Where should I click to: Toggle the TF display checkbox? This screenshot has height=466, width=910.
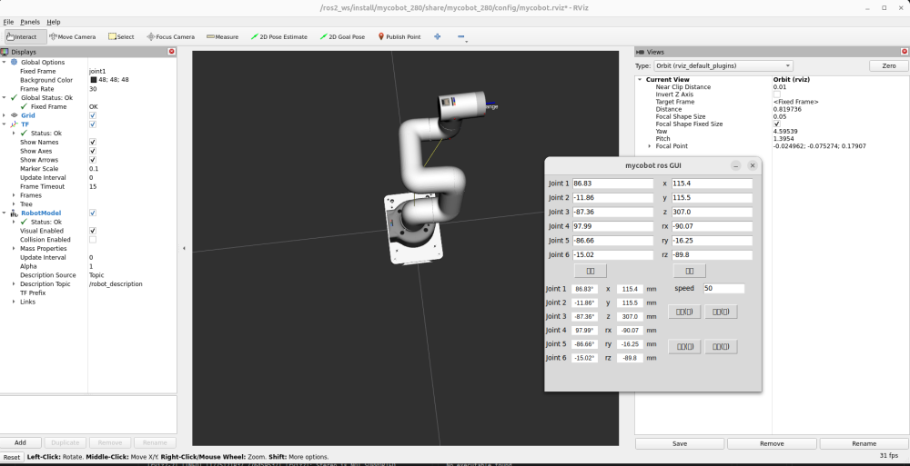click(93, 124)
